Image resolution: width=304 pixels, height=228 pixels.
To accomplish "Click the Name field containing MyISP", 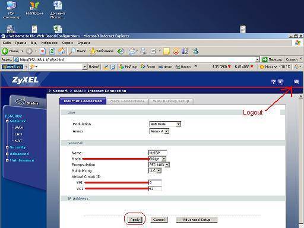I will click(157, 153).
